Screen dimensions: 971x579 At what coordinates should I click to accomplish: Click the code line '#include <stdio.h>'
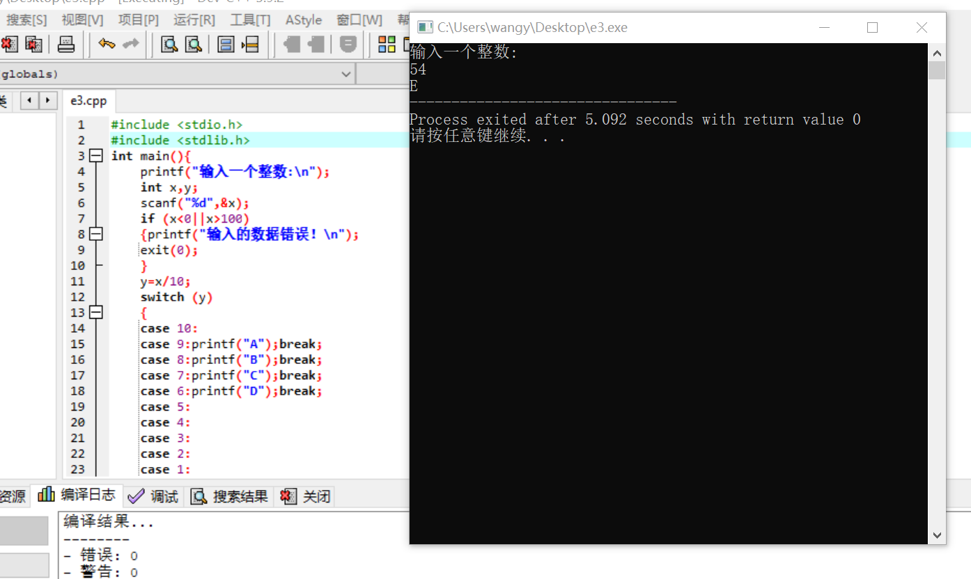(x=177, y=125)
